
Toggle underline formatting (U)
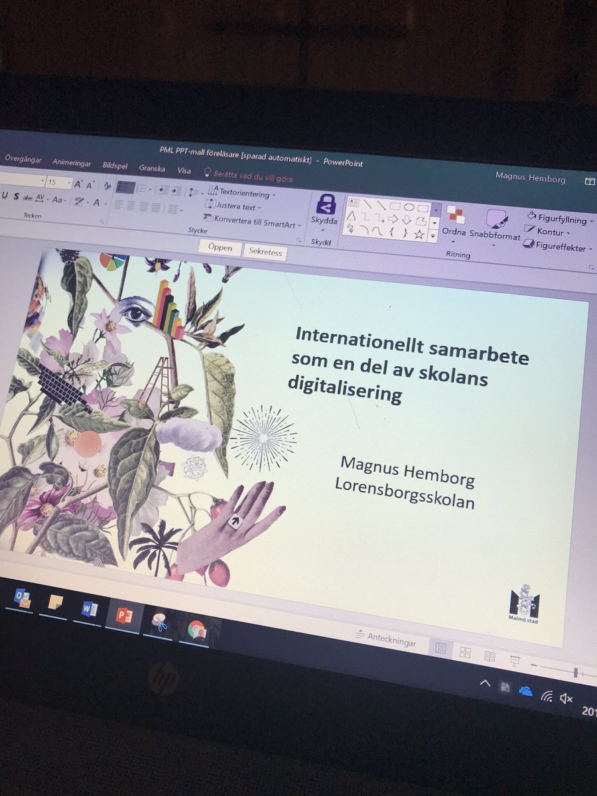tap(5, 196)
